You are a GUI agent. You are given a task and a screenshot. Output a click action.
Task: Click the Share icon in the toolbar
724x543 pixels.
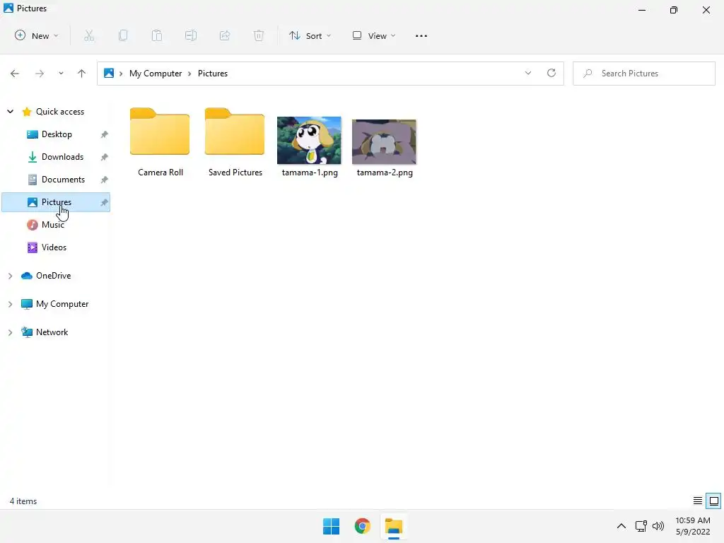[225, 35]
